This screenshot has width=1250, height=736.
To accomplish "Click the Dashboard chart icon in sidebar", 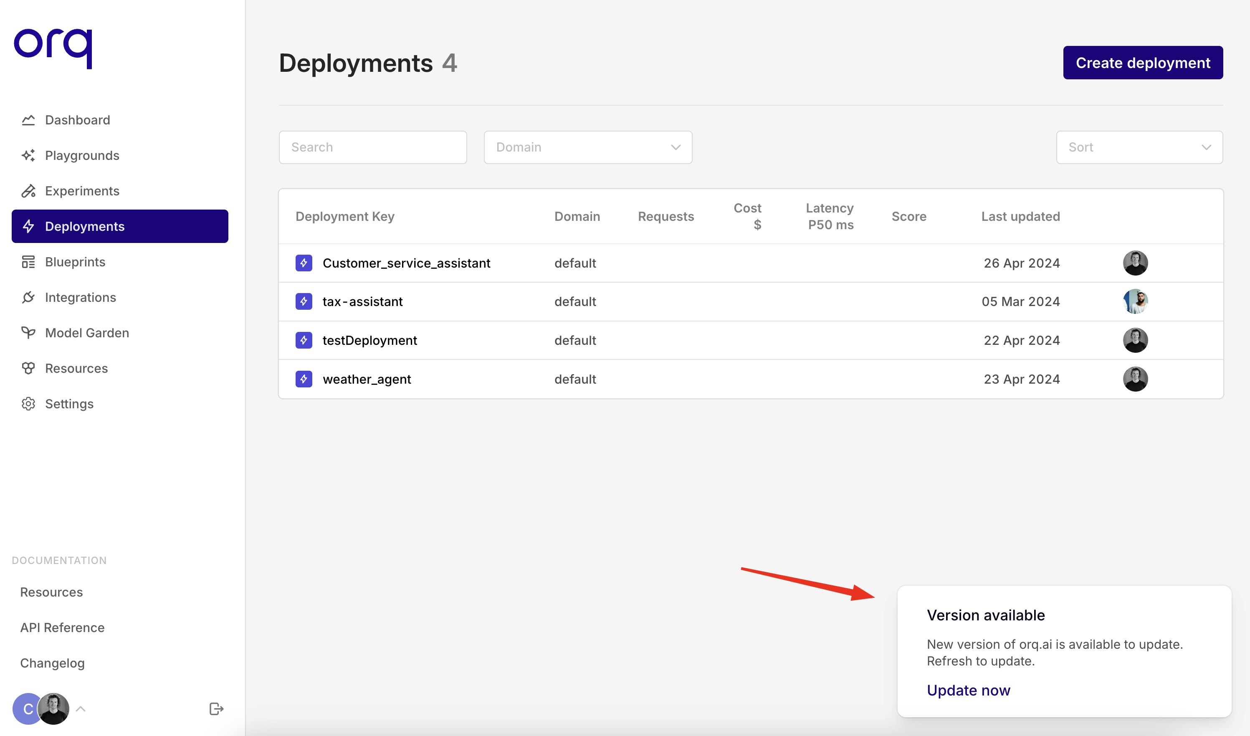I will (x=28, y=120).
